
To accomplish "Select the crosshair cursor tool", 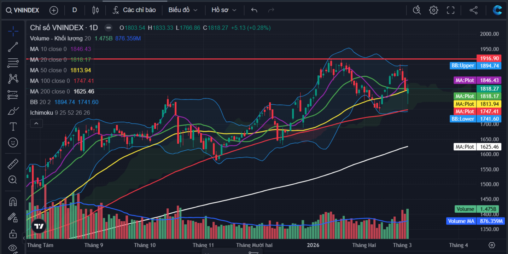I will pyautogui.click(x=13, y=31).
